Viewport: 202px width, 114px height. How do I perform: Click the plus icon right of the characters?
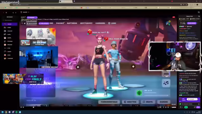click(133, 66)
